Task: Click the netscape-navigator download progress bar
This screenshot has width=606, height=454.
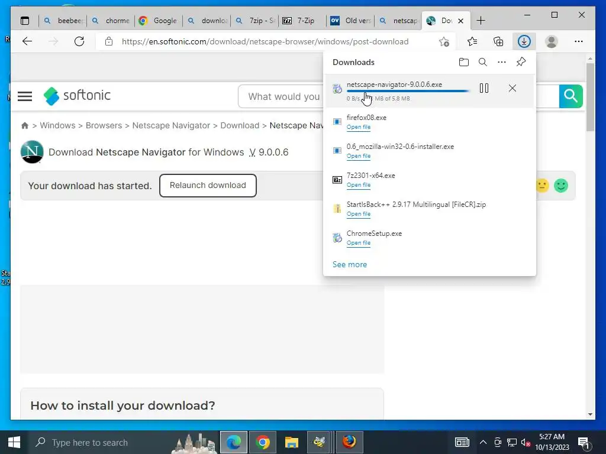Action: pos(408,91)
